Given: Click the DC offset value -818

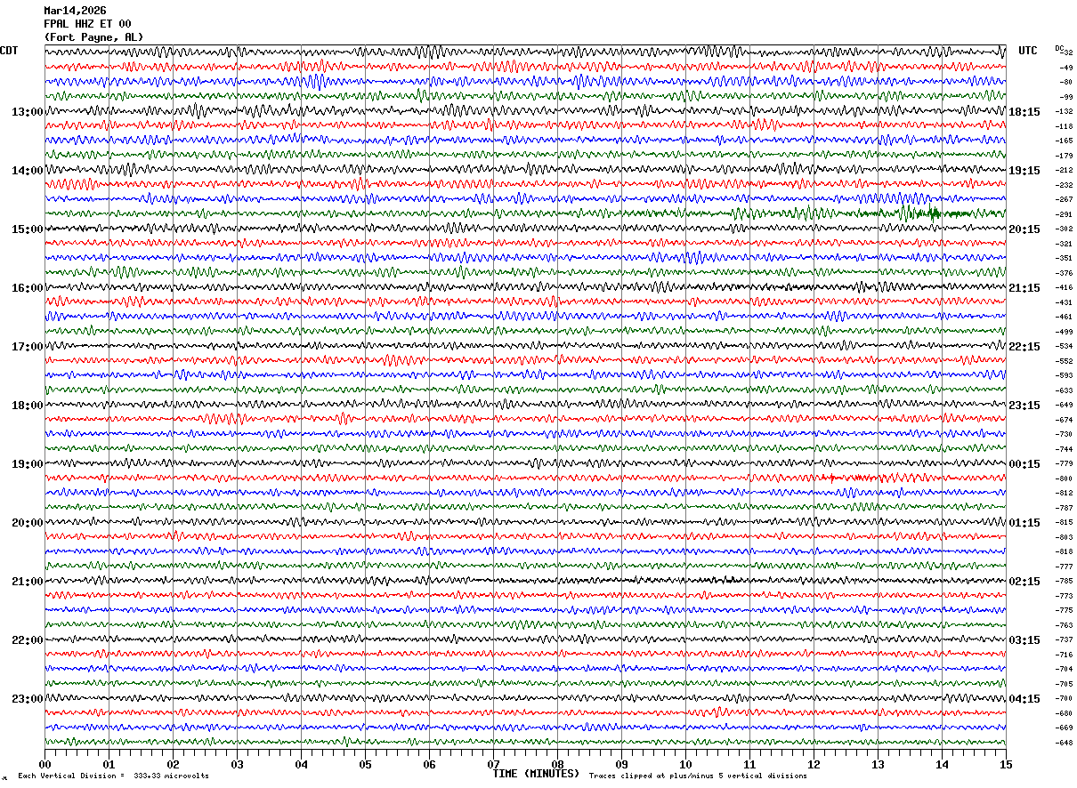Looking at the screenshot, I should [x=1064, y=551].
